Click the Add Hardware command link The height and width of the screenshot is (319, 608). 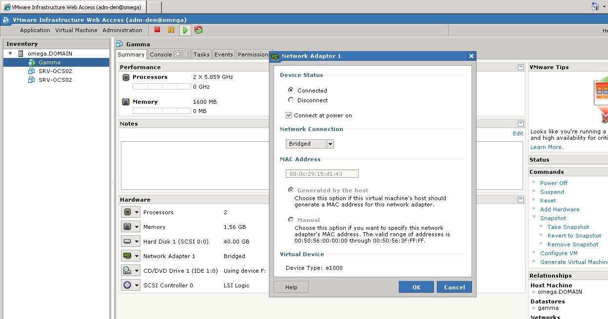click(x=560, y=209)
